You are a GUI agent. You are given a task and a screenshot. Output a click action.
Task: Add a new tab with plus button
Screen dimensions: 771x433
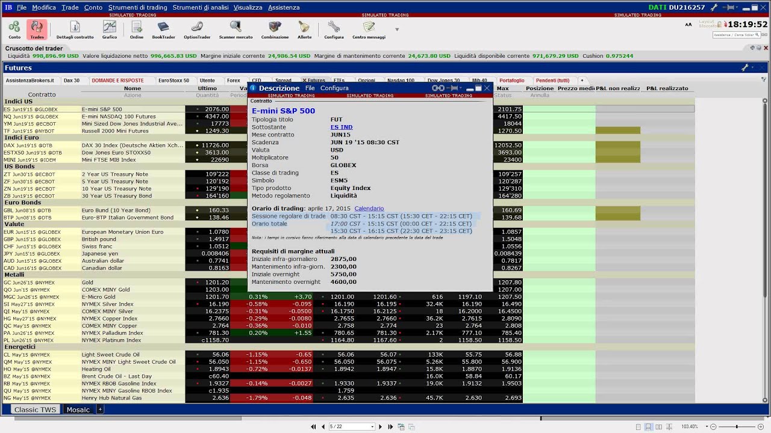pyautogui.click(x=582, y=80)
